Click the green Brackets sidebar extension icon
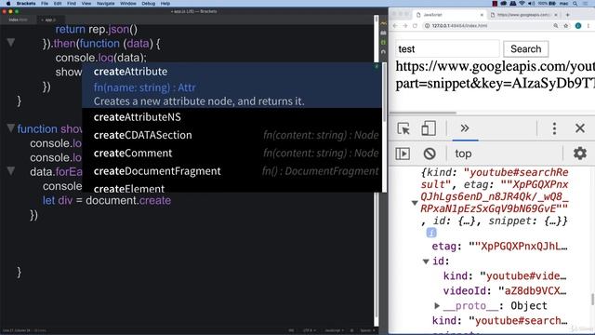The width and height of the screenshot is (595, 335). pyautogui.click(x=383, y=42)
